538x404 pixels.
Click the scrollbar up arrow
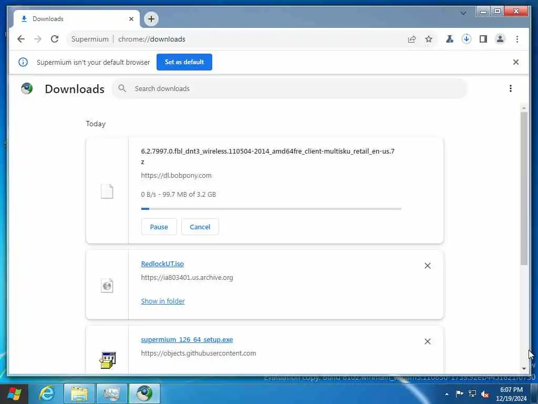coord(524,108)
